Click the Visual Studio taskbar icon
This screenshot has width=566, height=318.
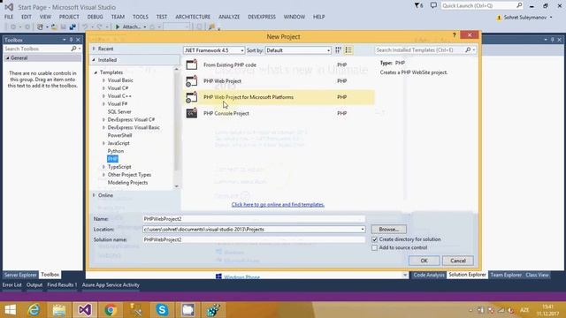(85, 310)
